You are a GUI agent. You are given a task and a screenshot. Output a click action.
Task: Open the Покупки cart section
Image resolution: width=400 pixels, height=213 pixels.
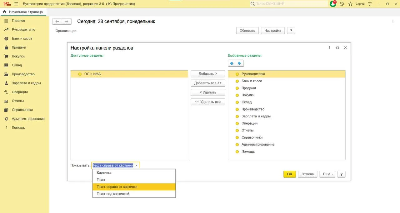(x=18, y=56)
